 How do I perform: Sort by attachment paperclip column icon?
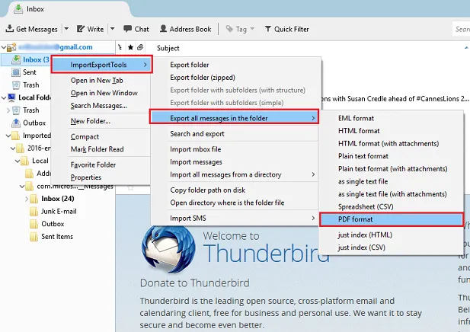pyautogui.click(x=140, y=47)
